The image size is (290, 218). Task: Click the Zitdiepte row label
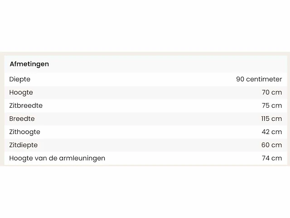pos(24,145)
